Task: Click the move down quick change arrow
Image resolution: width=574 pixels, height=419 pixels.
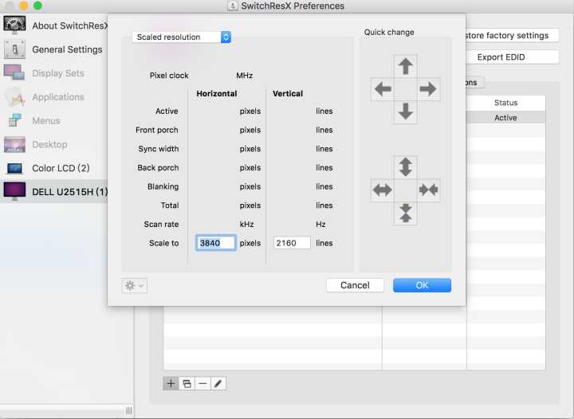Action: click(405, 112)
